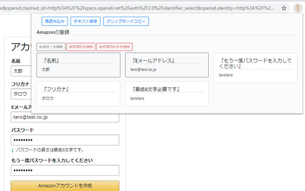Click the テキスト保存 button
This screenshot has width=305, height=191.
tap(85, 21)
